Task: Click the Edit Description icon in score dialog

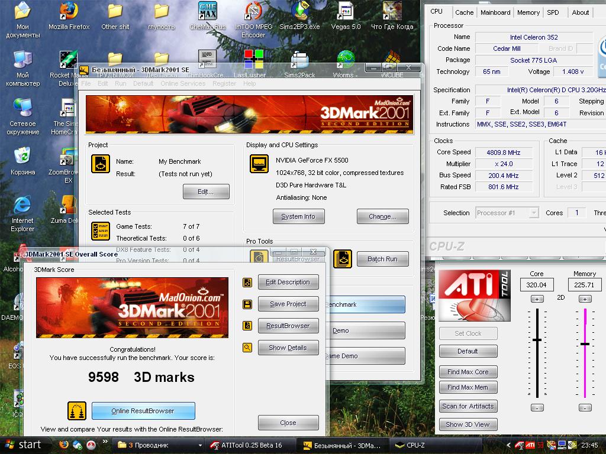Action: click(x=247, y=283)
